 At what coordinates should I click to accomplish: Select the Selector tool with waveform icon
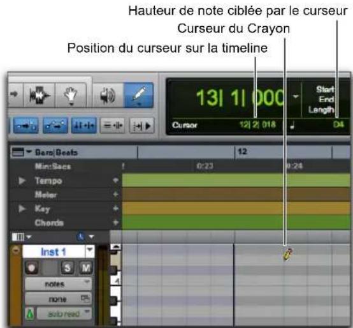(x=40, y=95)
